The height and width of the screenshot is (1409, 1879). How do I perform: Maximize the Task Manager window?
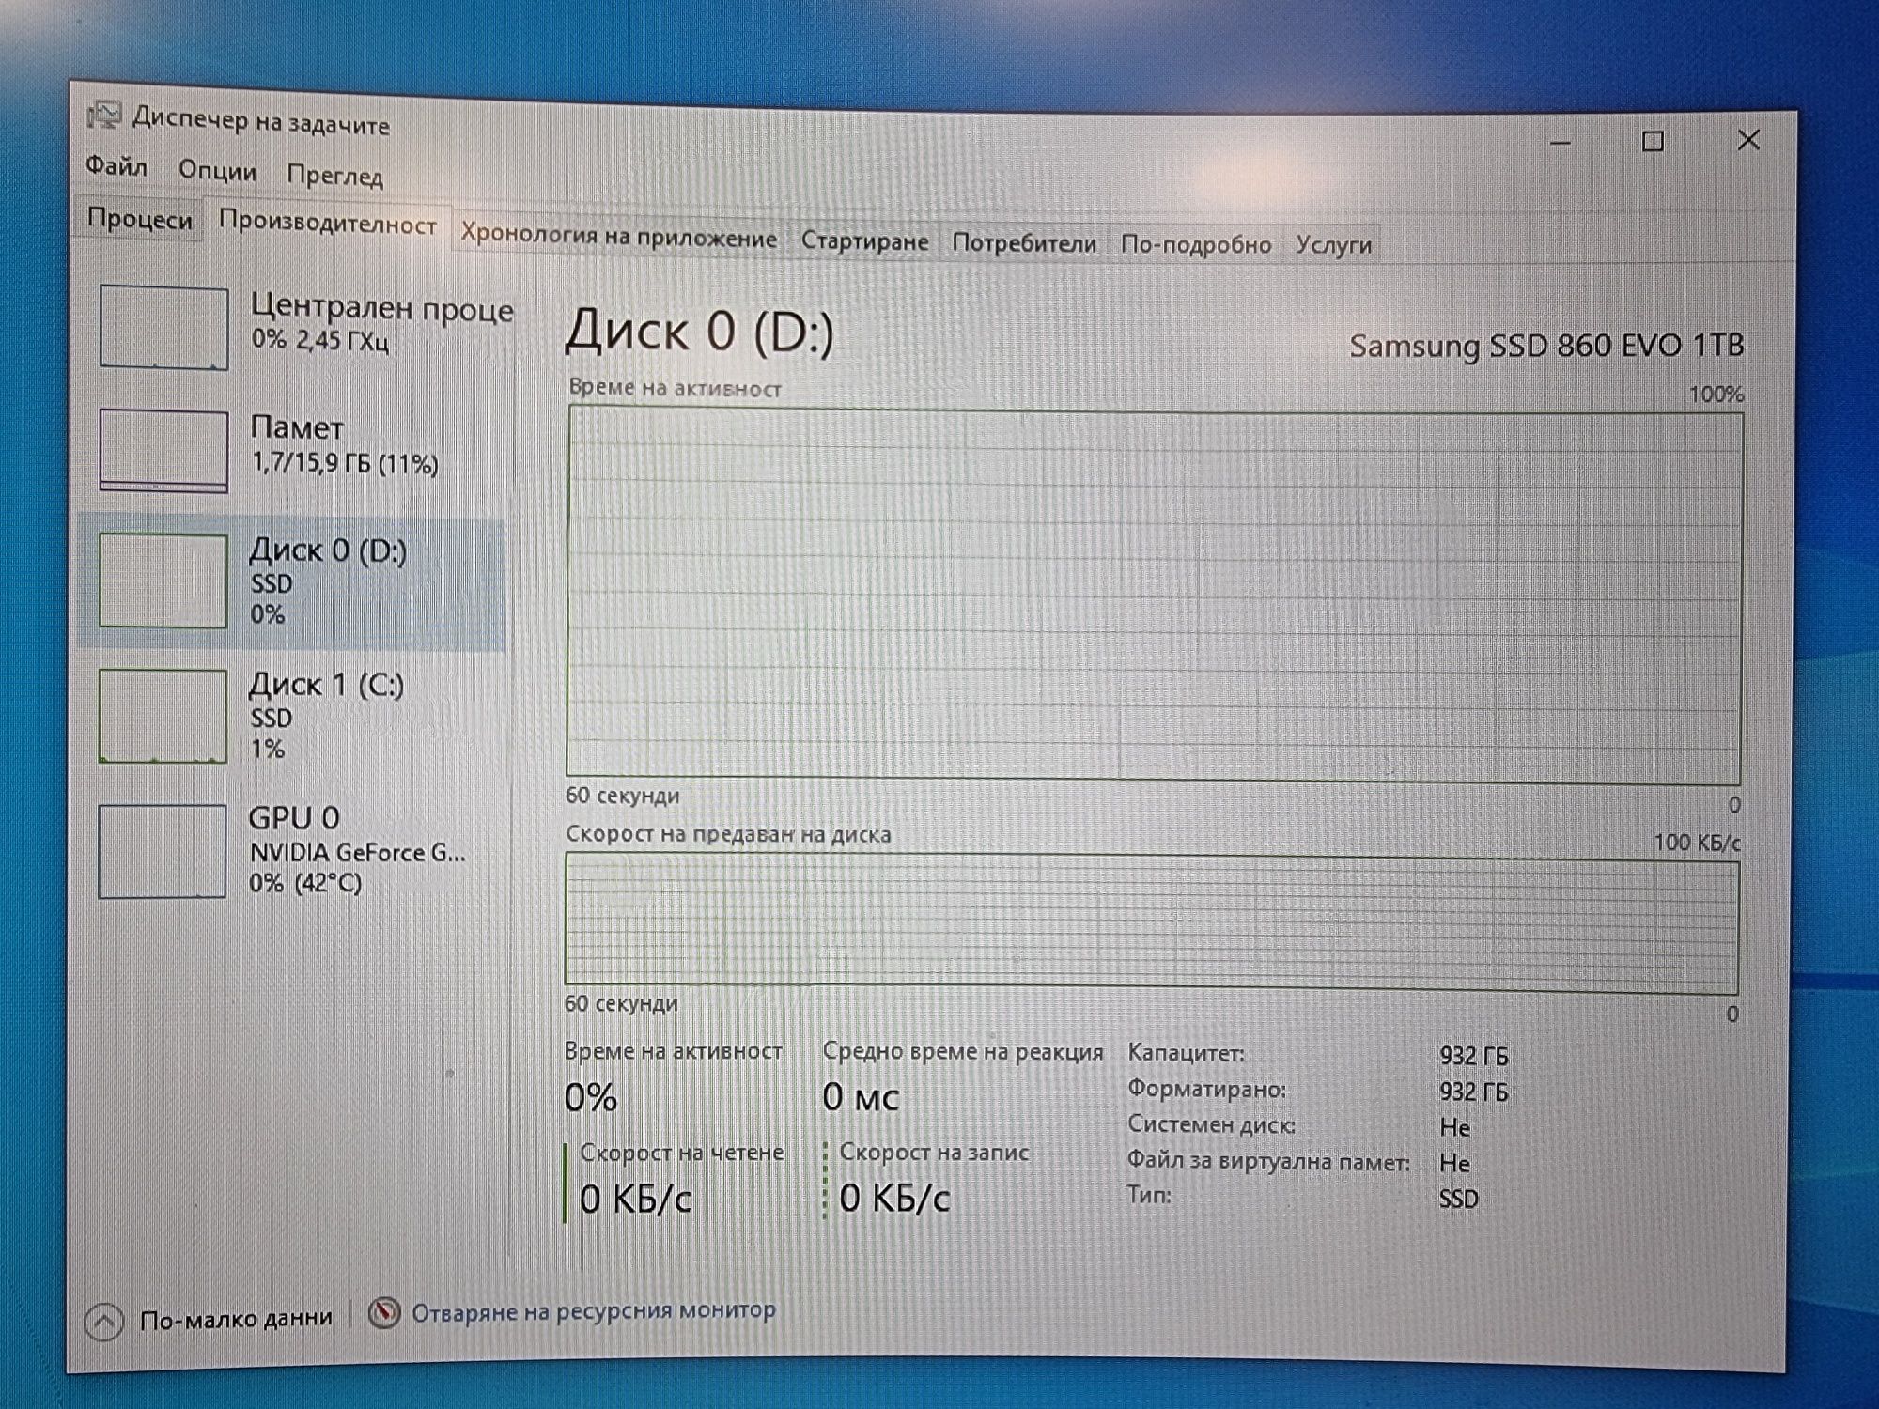pyautogui.click(x=1653, y=142)
